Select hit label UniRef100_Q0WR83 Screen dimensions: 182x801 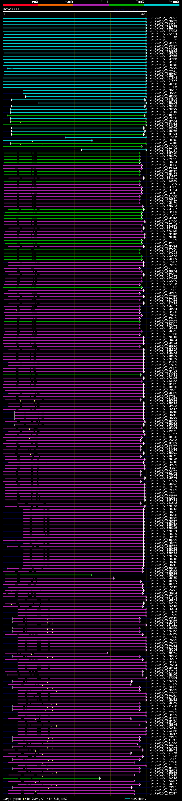[163, 22]
